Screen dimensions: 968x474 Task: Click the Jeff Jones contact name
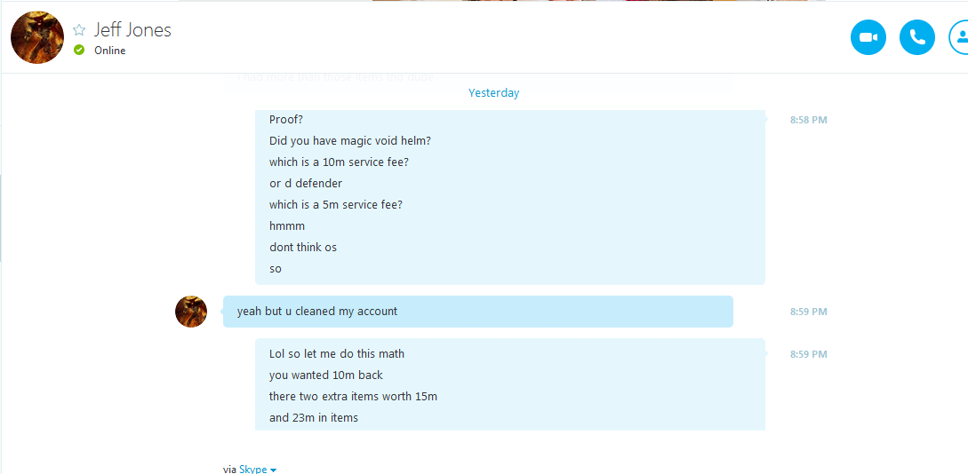(132, 29)
